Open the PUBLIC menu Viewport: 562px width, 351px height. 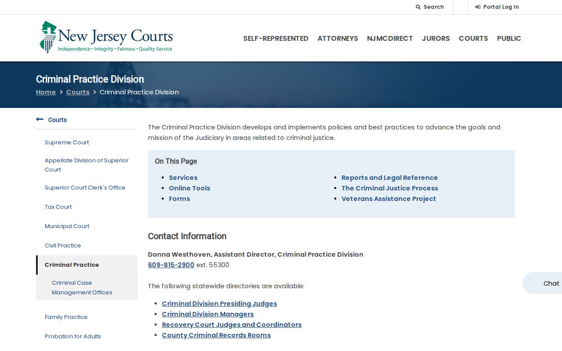coord(509,38)
